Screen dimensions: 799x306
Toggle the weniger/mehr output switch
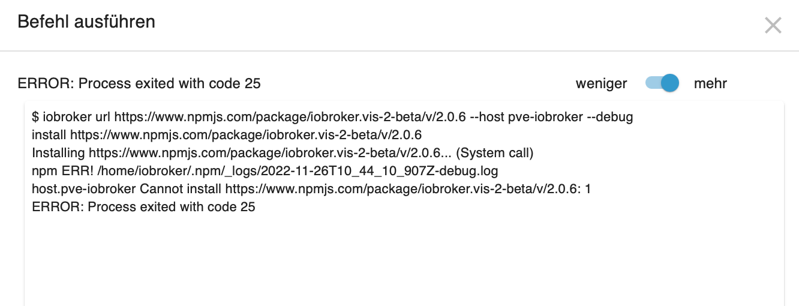click(x=662, y=83)
